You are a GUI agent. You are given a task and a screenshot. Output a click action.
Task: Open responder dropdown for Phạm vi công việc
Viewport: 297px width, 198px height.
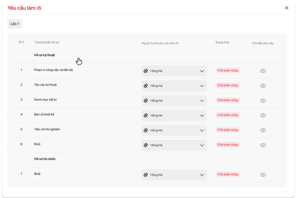point(174,71)
